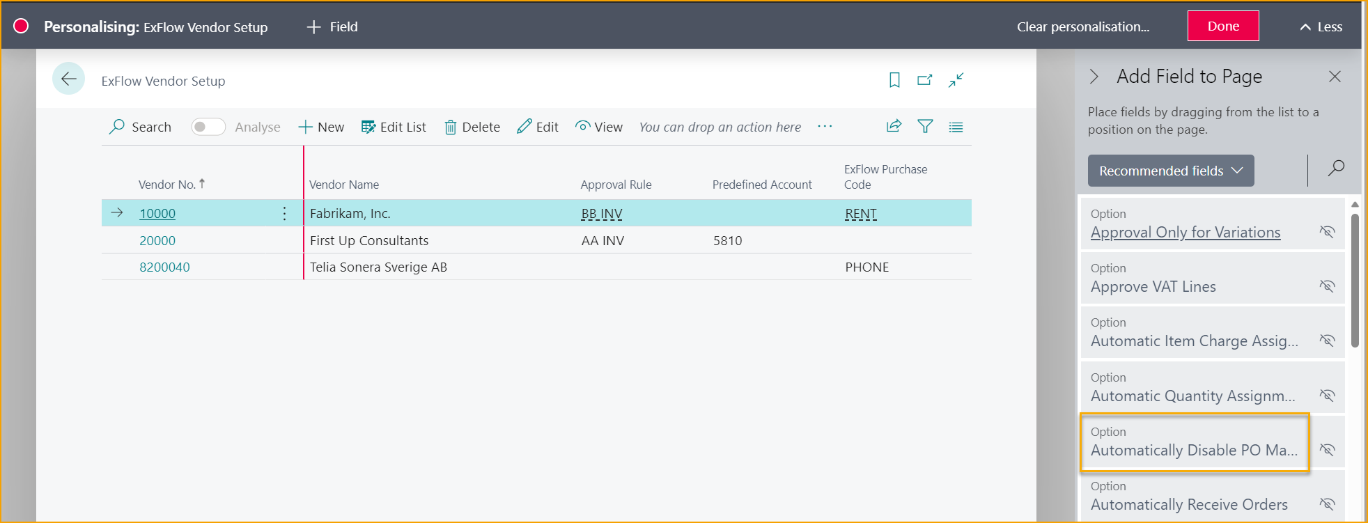Viewport: 1368px width, 523px height.
Task: Toggle the Analyse switch
Action: click(x=208, y=127)
